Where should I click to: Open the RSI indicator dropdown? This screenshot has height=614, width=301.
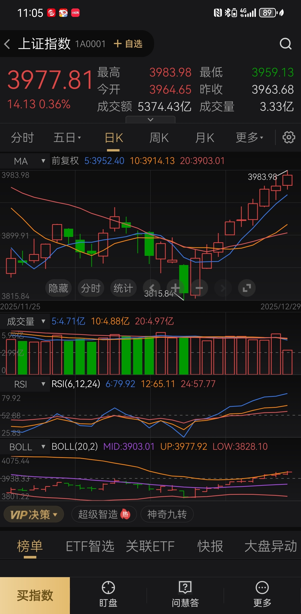click(x=25, y=384)
